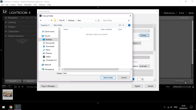
Task: Click the Up one level arrow
Action: click(52, 20)
